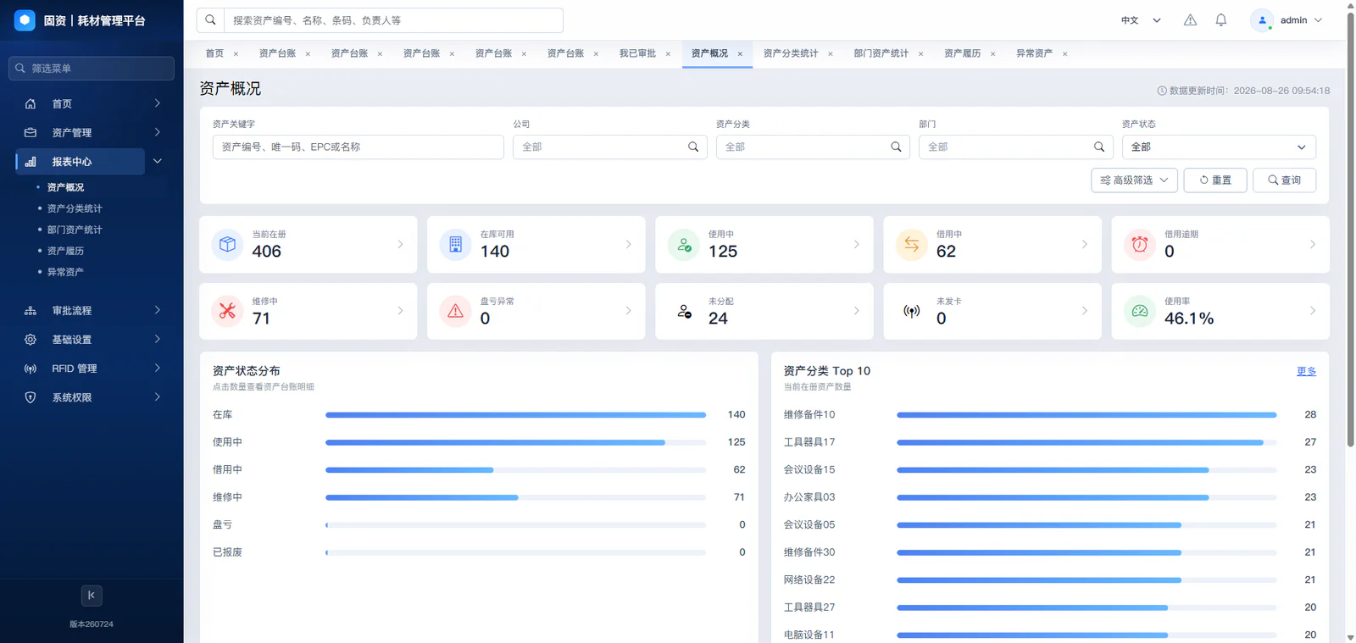1356x643 pixels.
Task: Open the 中文 language dropdown
Action: (1141, 20)
